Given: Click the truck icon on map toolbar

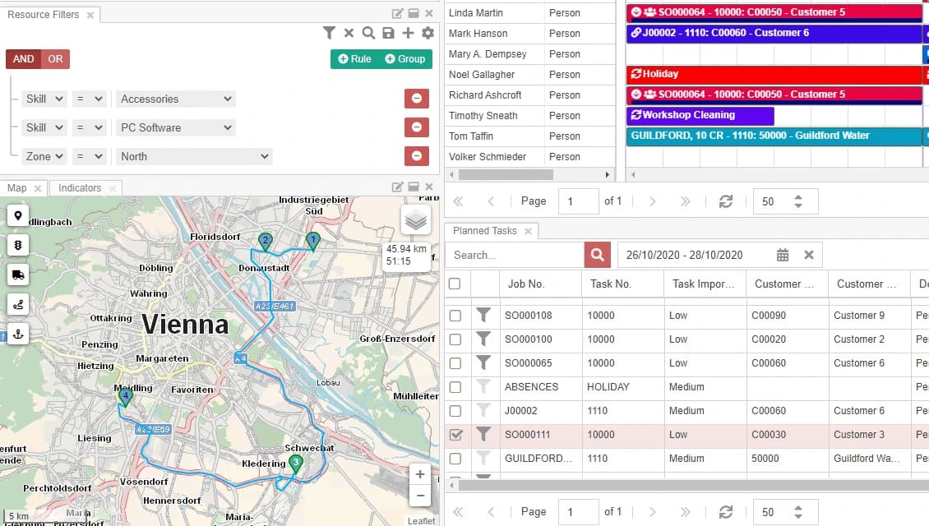Looking at the screenshot, I should coord(17,275).
